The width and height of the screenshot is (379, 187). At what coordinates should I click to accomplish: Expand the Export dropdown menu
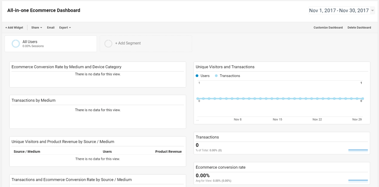65,28
